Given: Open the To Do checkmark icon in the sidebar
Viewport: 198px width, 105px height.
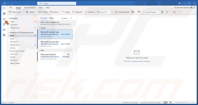Looking at the screenshot, I should pos(4,30).
